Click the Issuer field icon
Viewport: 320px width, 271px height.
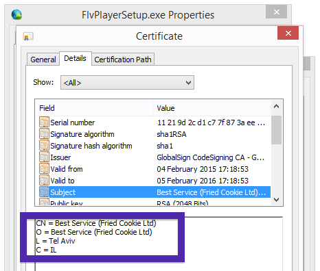pos(44,157)
